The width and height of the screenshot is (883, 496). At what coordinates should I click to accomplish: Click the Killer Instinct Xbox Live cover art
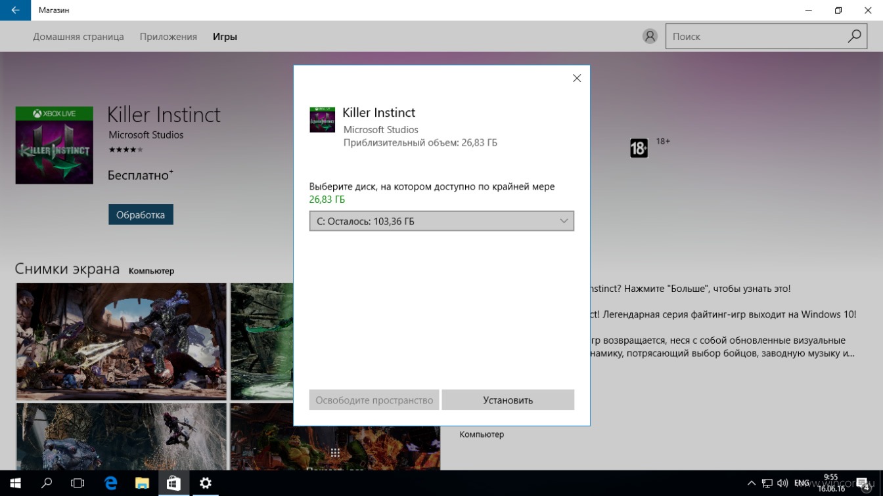coord(55,145)
